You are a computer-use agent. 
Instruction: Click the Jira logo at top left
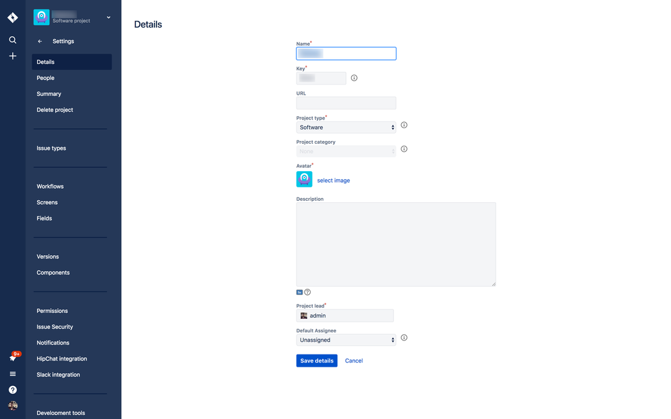[x=12, y=17]
